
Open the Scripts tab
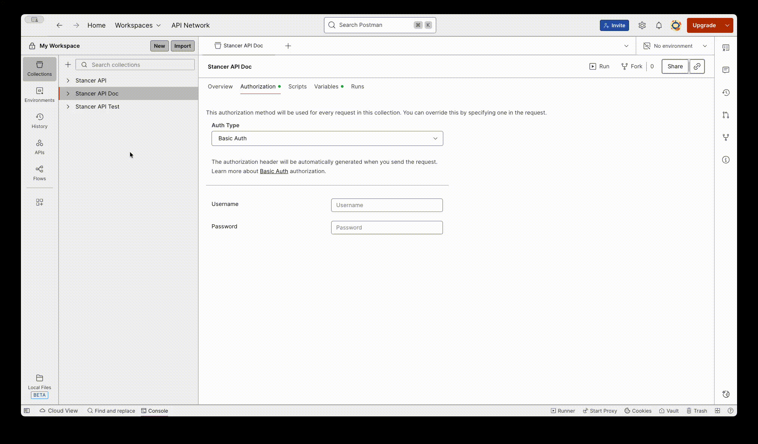(297, 86)
